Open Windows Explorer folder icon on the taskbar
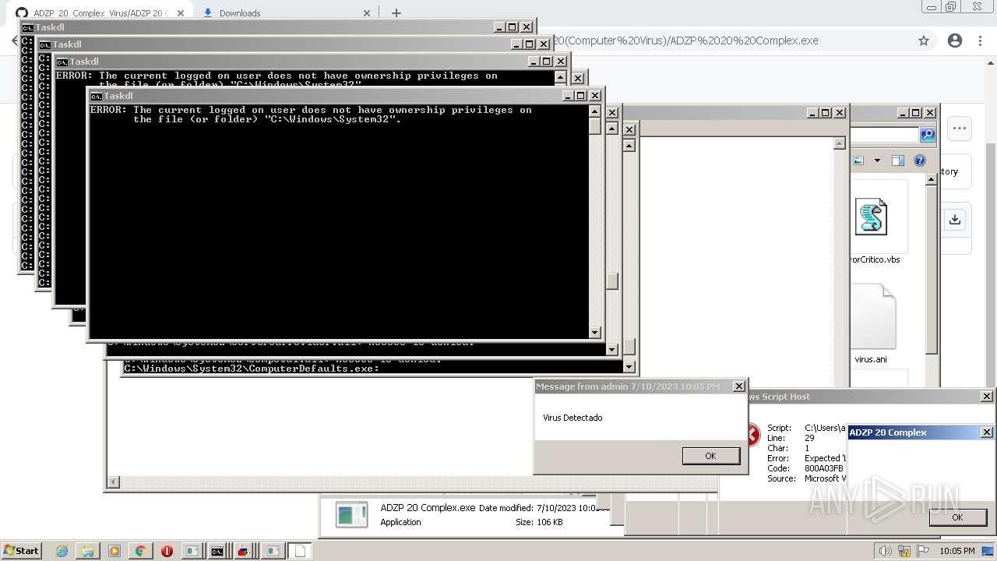 (x=88, y=551)
